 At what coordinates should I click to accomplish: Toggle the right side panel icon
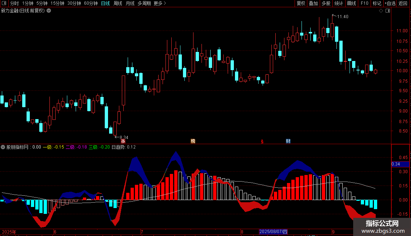(388, 11)
